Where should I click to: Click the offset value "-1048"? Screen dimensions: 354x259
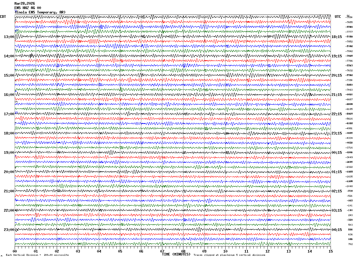pos(349,186)
